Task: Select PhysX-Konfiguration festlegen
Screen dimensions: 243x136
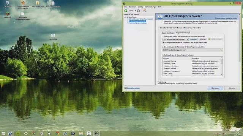Action: (138, 23)
